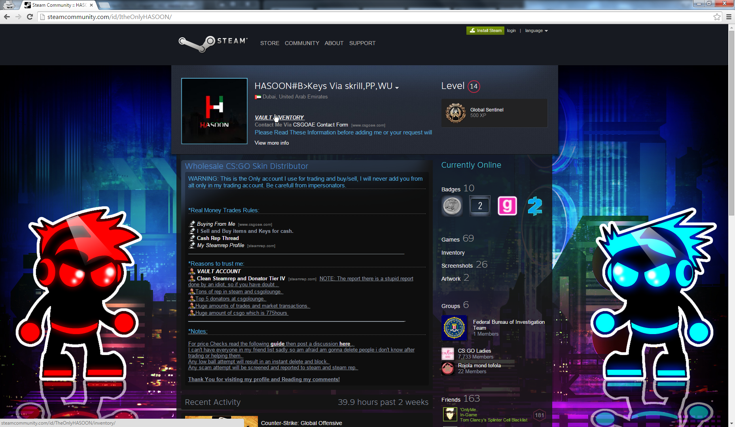This screenshot has width=735, height=427.
Task: Expand the profile name history arrow
Action: [x=397, y=88]
